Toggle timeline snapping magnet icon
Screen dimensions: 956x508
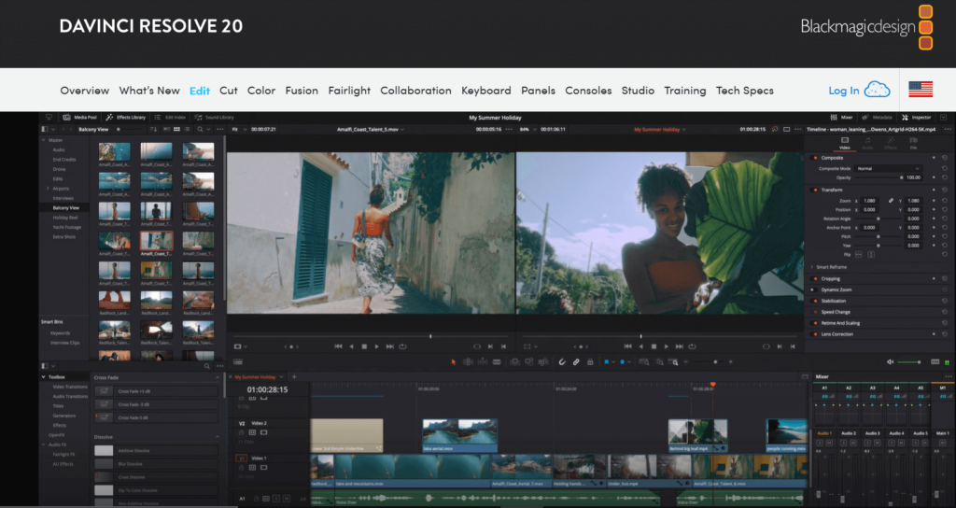[x=562, y=362]
